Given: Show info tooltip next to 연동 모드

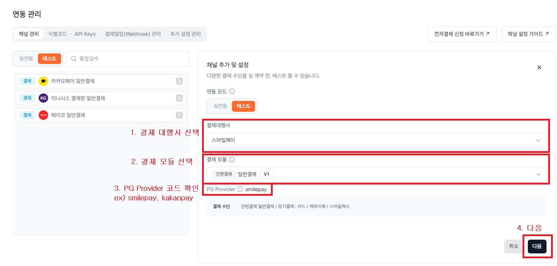Looking at the screenshot, I should pos(232,91).
